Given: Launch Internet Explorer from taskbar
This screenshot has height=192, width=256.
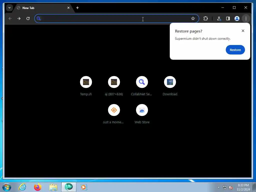Looking at the screenshot, I should pyautogui.click(x=22, y=187).
